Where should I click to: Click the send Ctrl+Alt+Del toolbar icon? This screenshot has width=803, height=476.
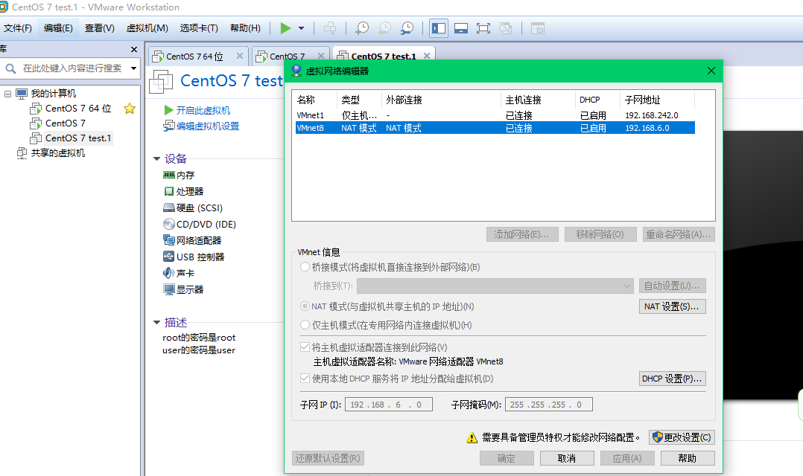[x=330, y=28]
